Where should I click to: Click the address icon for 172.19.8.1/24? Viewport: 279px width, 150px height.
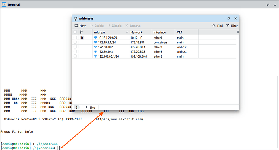coord(95,43)
